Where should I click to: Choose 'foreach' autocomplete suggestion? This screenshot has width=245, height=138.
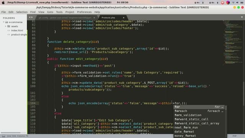tap(199, 111)
